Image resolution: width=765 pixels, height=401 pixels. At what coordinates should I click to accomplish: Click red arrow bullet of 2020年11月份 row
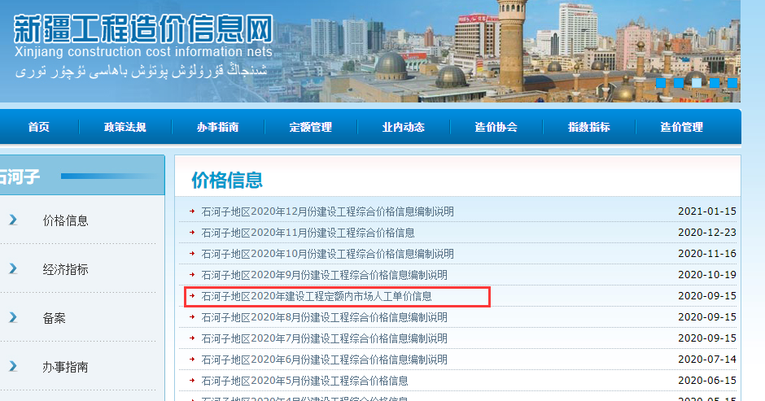[192, 232]
